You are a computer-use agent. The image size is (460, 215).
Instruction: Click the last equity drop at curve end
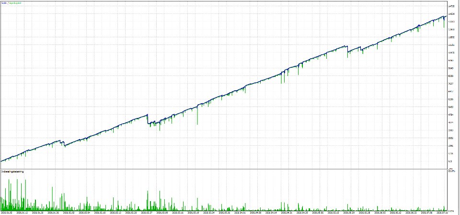coord(444,23)
